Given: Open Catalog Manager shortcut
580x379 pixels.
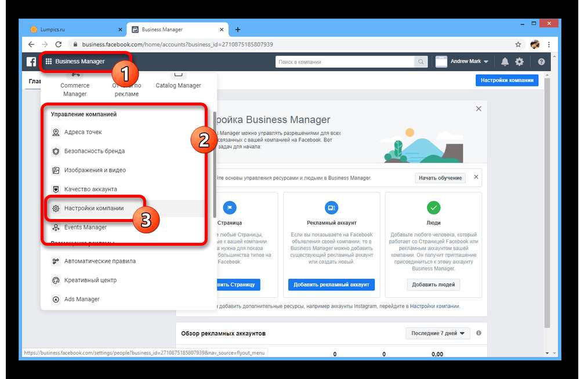Looking at the screenshot, I should [178, 85].
